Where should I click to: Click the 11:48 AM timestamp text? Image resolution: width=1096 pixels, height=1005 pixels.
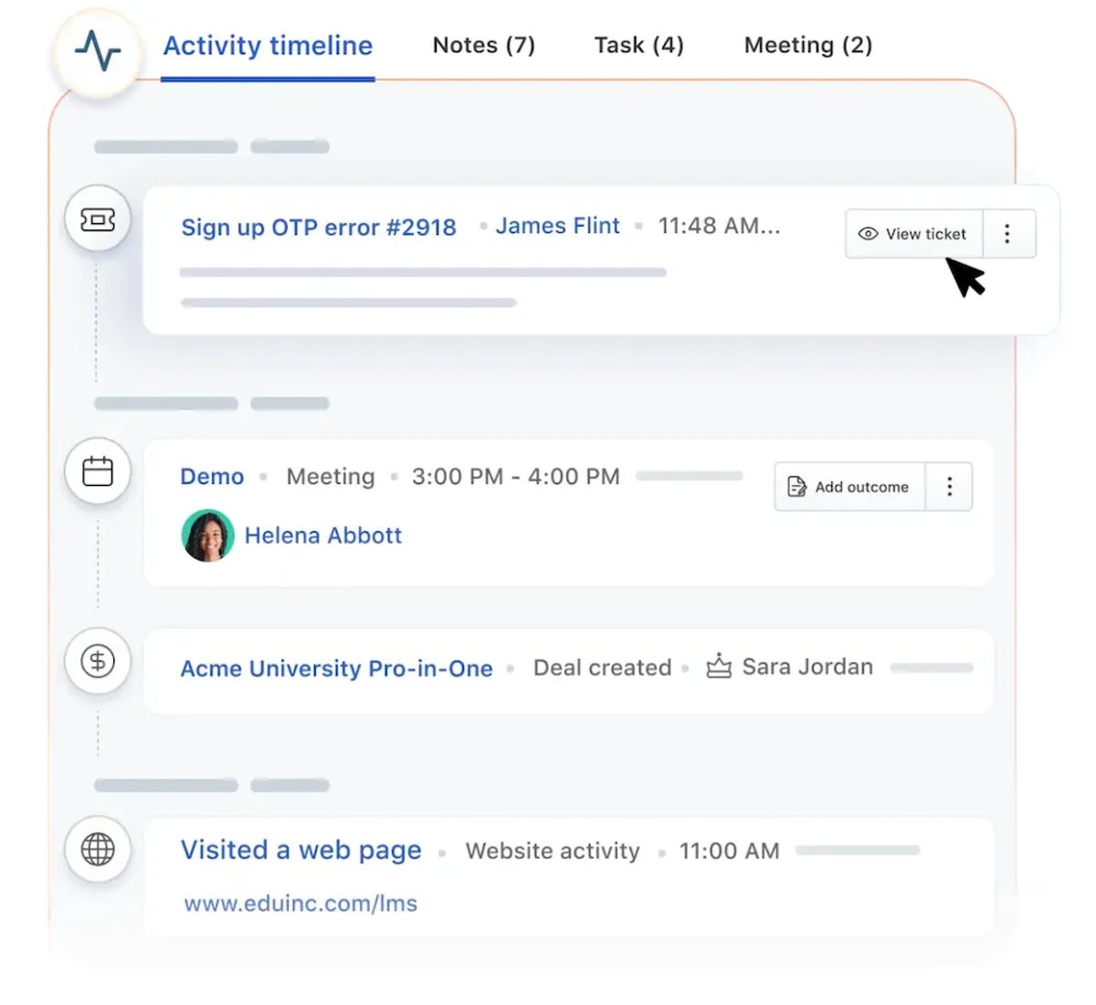click(720, 226)
